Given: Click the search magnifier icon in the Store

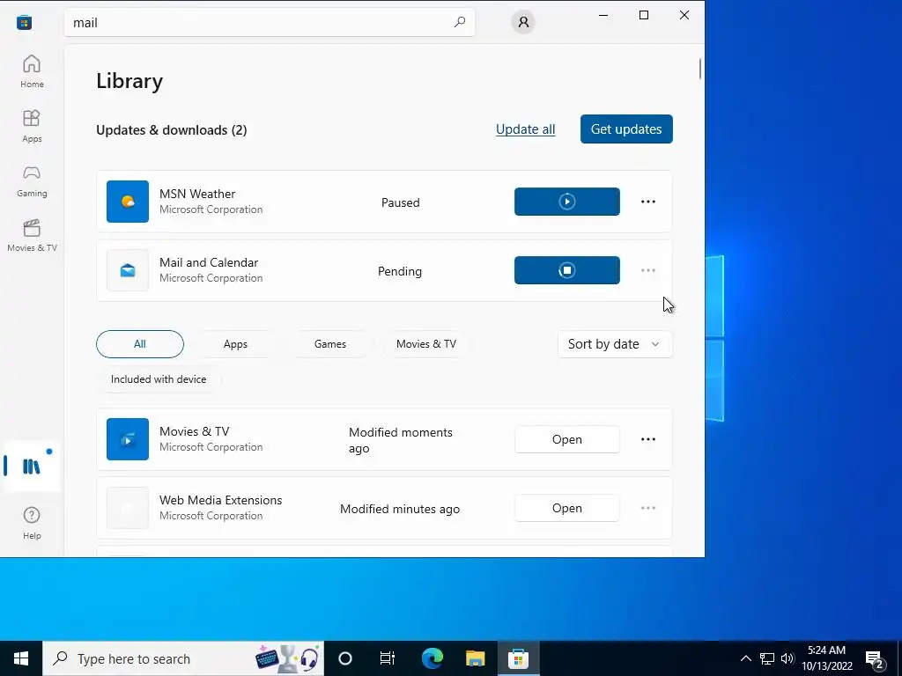Looking at the screenshot, I should (x=459, y=22).
